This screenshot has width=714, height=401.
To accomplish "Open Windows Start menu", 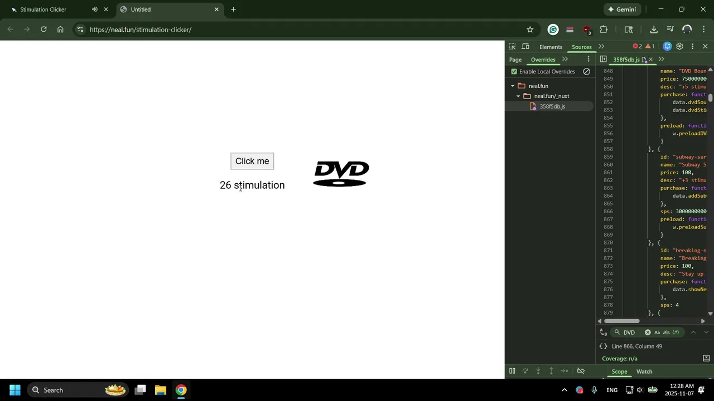I will (x=15, y=390).
